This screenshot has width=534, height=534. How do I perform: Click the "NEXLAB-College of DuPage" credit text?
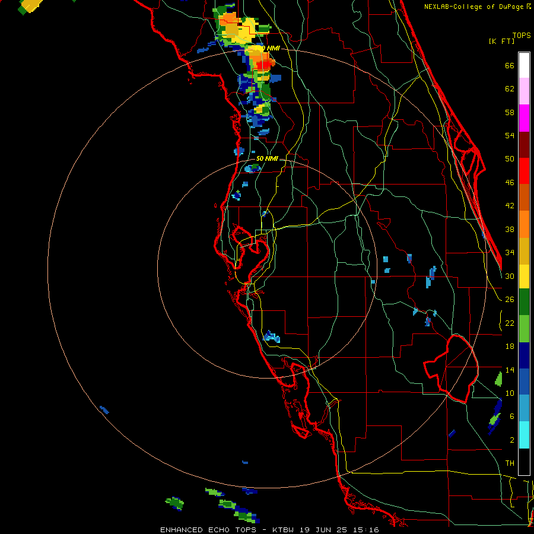(473, 7)
